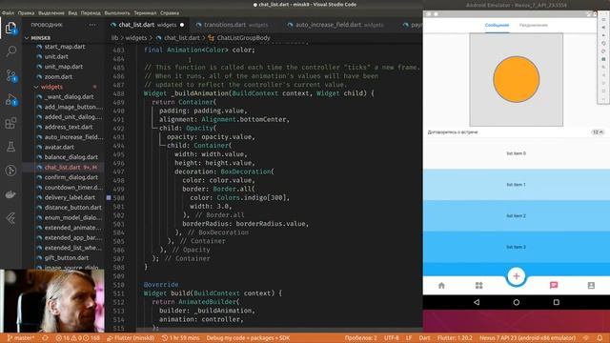Viewport: 610px width, 343px height.
Task: Open the Nexus 7 API 23 device selector
Action: point(527,338)
